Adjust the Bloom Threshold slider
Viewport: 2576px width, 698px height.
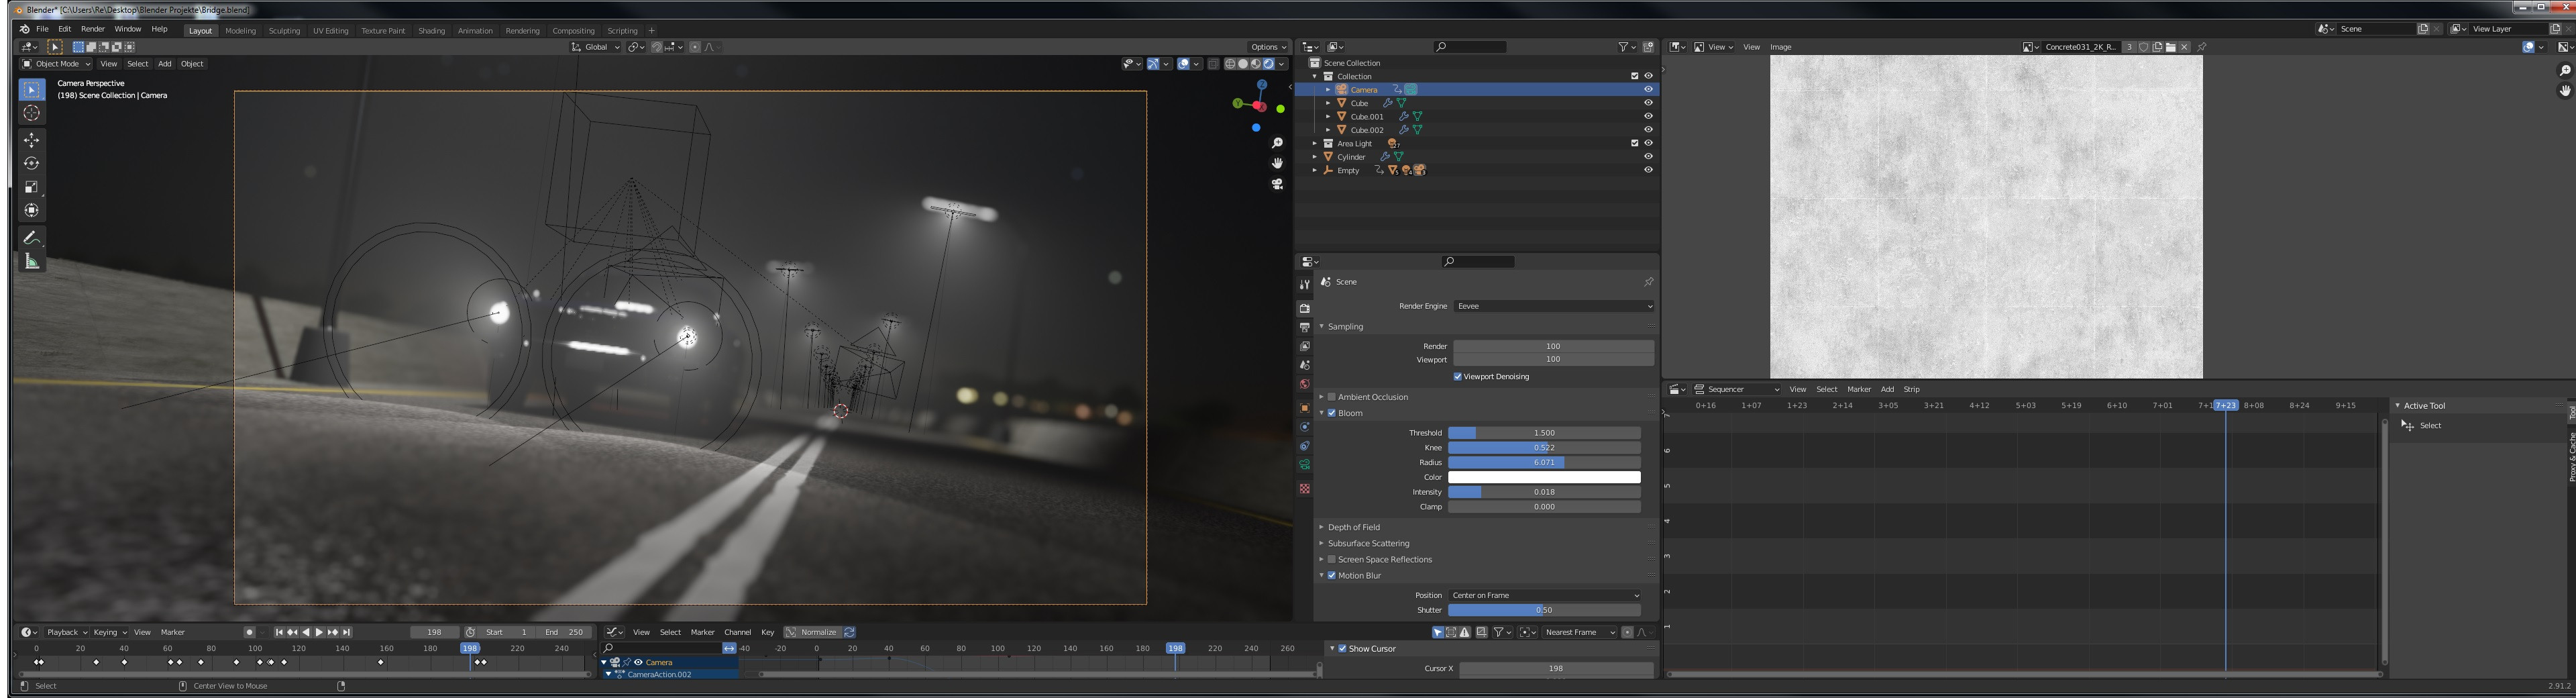(1544, 433)
